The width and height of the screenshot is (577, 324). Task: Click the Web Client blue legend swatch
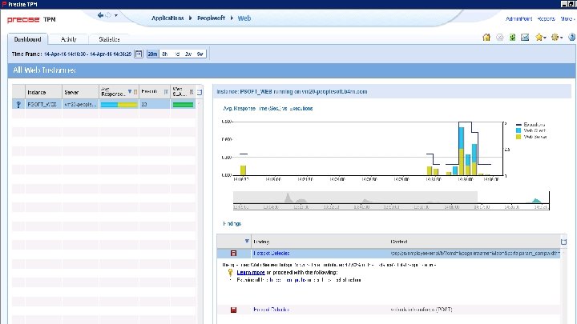coord(518,130)
